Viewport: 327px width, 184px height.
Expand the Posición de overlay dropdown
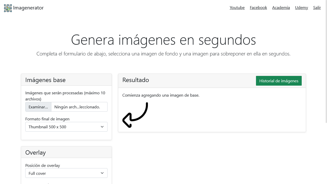click(66, 173)
